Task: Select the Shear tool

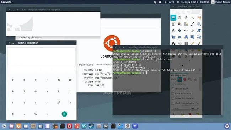Action: point(179,37)
